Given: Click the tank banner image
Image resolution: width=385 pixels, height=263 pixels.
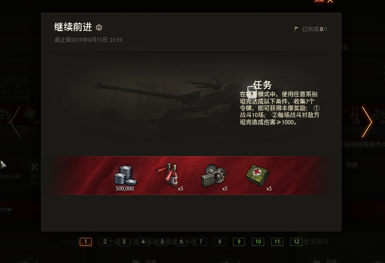Looking at the screenshot, I should click(x=167, y=103).
